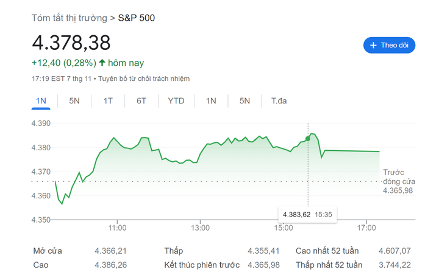Select the 1N tab right after YTD
This screenshot has height=278, width=439.
click(211, 101)
